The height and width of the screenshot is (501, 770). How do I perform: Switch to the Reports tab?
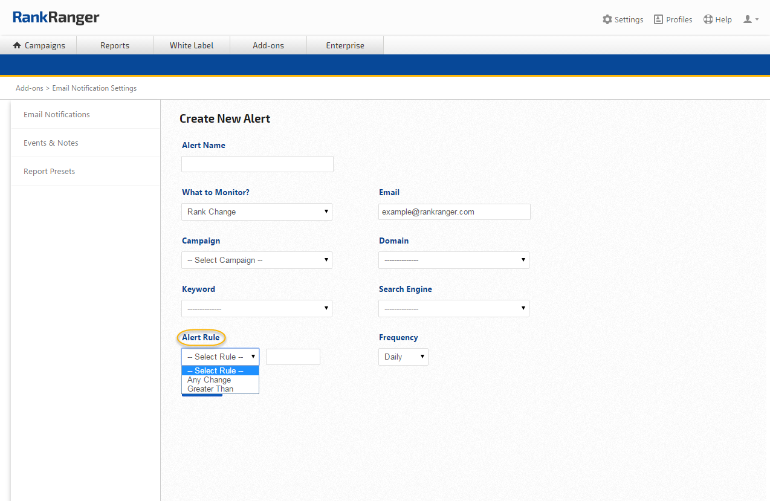click(x=115, y=45)
